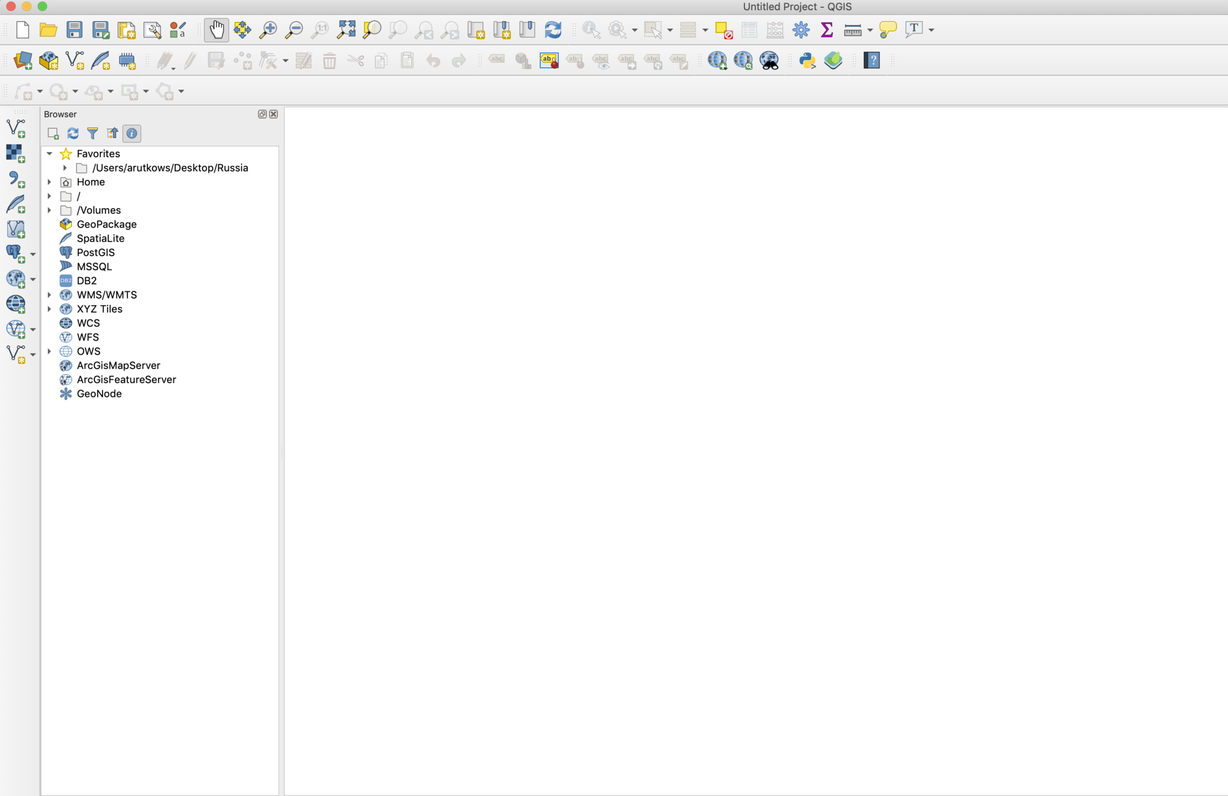This screenshot has width=1228, height=796.
Task: Select PostGIS in the Browser tree
Action: (96, 252)
